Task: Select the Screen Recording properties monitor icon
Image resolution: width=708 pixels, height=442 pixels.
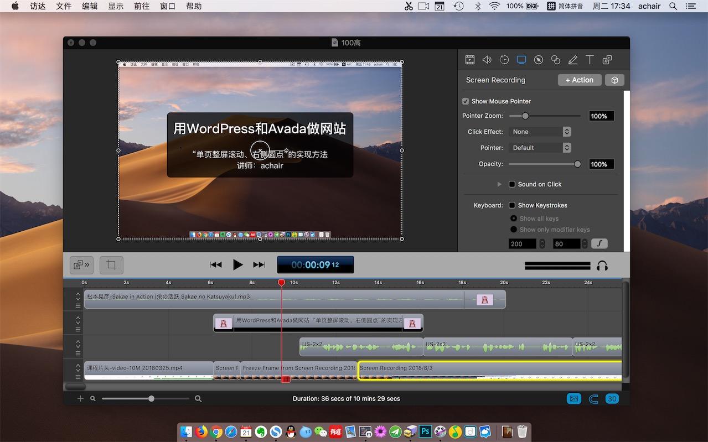Action: point(521,60)
